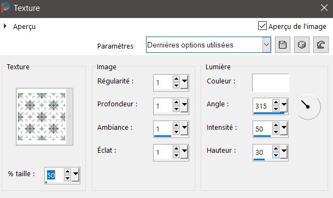Open the % taille slider dropdown
Image resolution: width=333 pixels, height=198 pixels.
pyautogui.click(x=75, y=175)
